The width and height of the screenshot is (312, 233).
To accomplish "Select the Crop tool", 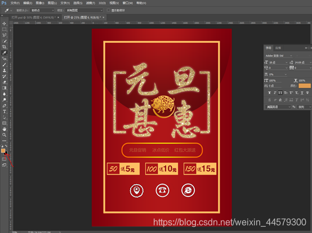I will 4,47.
